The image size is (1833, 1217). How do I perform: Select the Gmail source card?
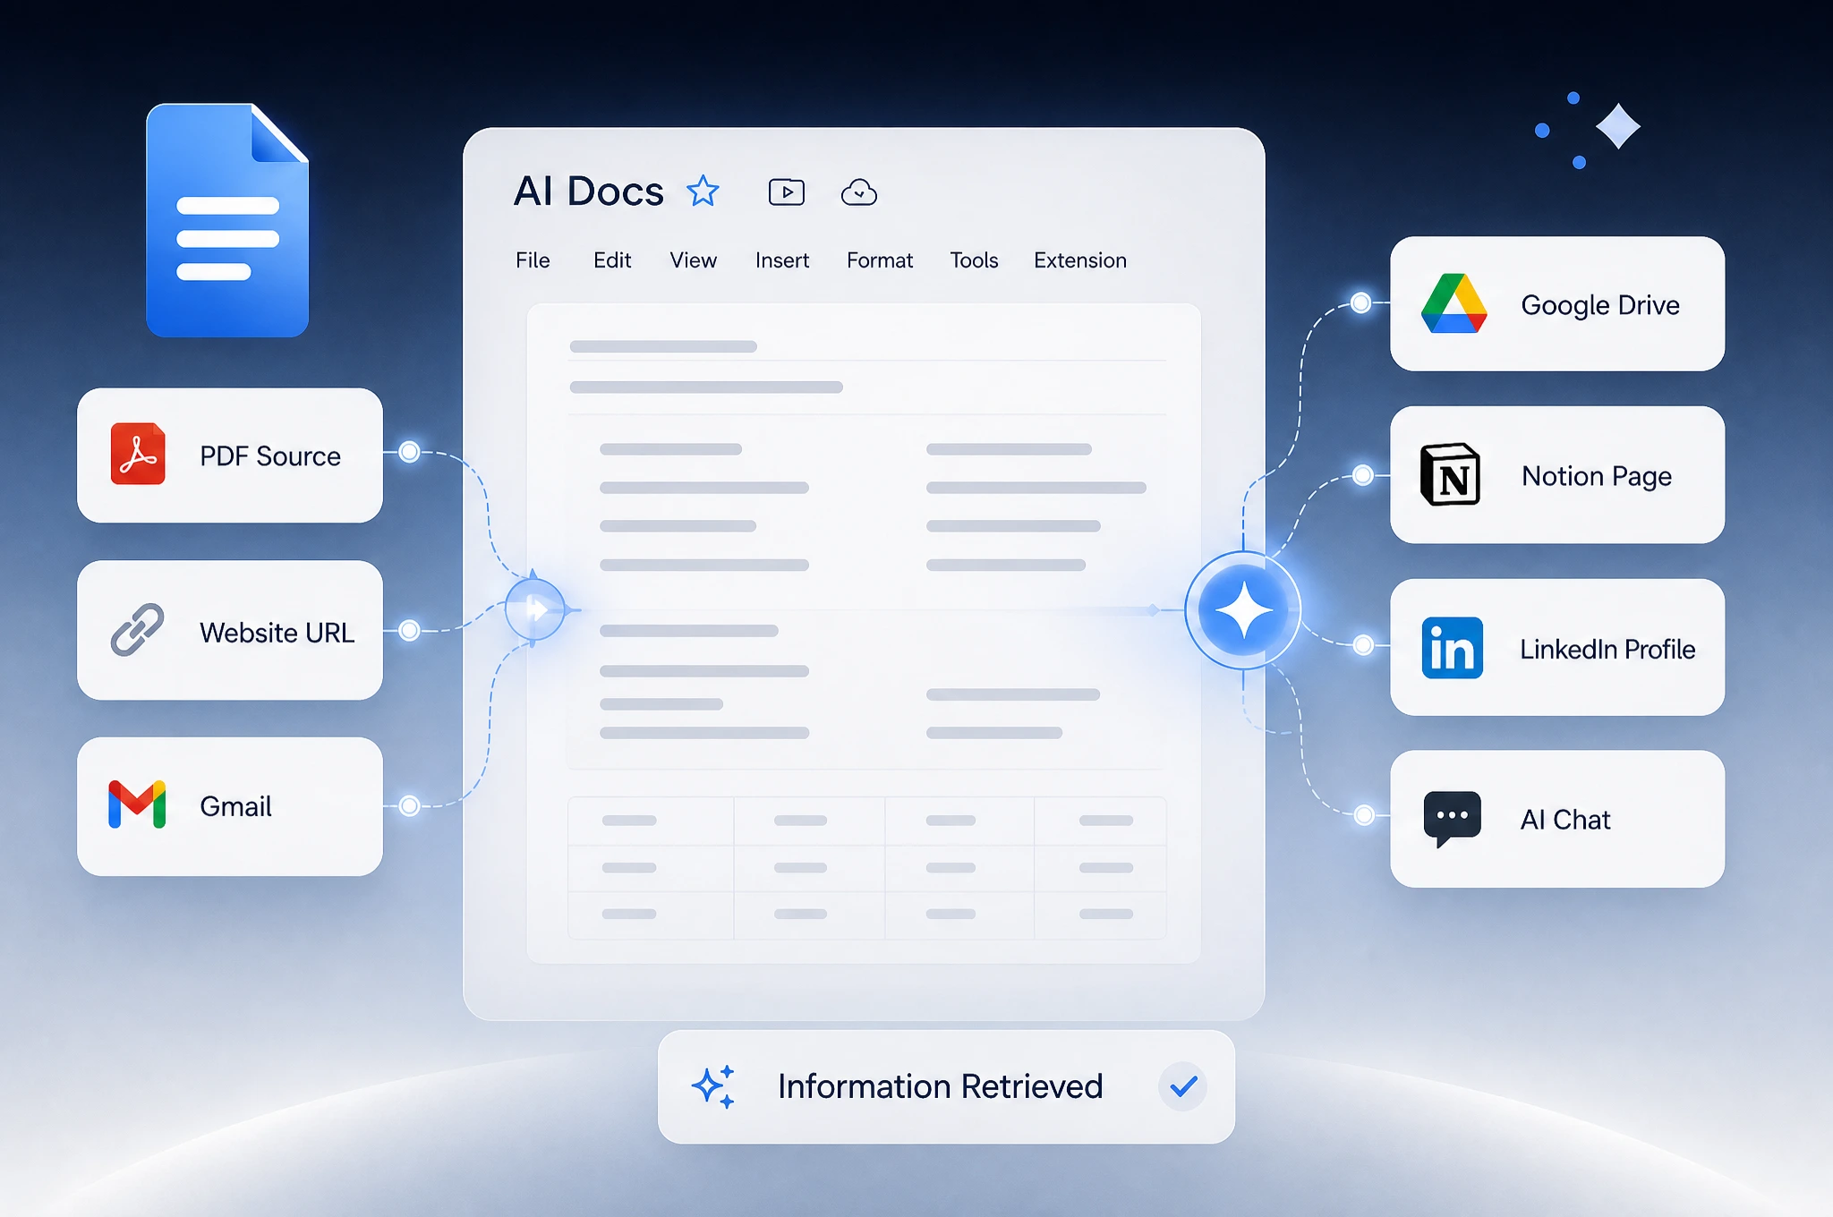[x=230, y=806]
